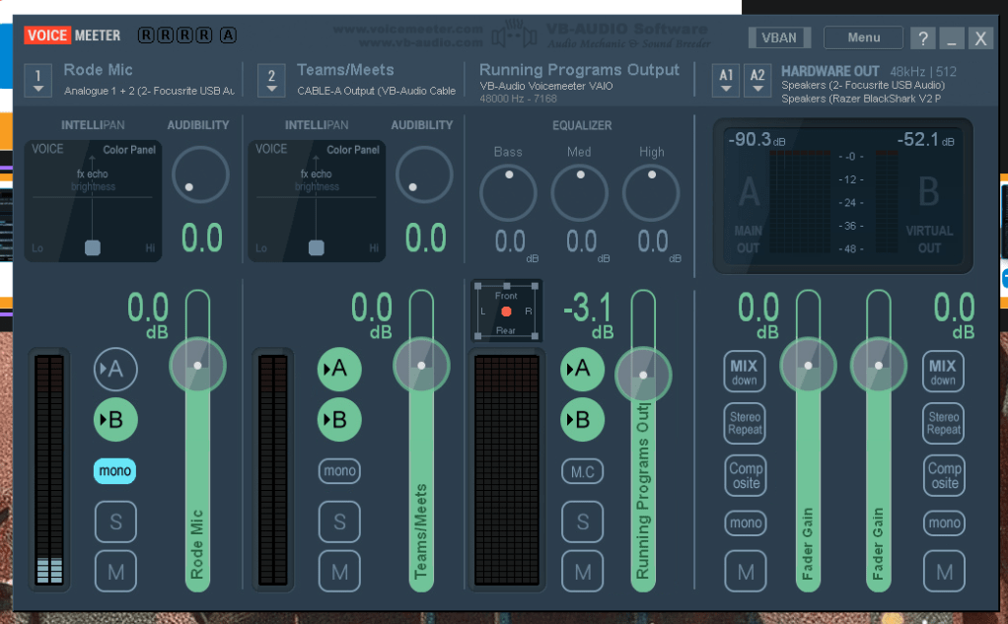Click the Running Programs Output fader knob
The width and height of the screenshot is (1008, 624).
(643, 375)
